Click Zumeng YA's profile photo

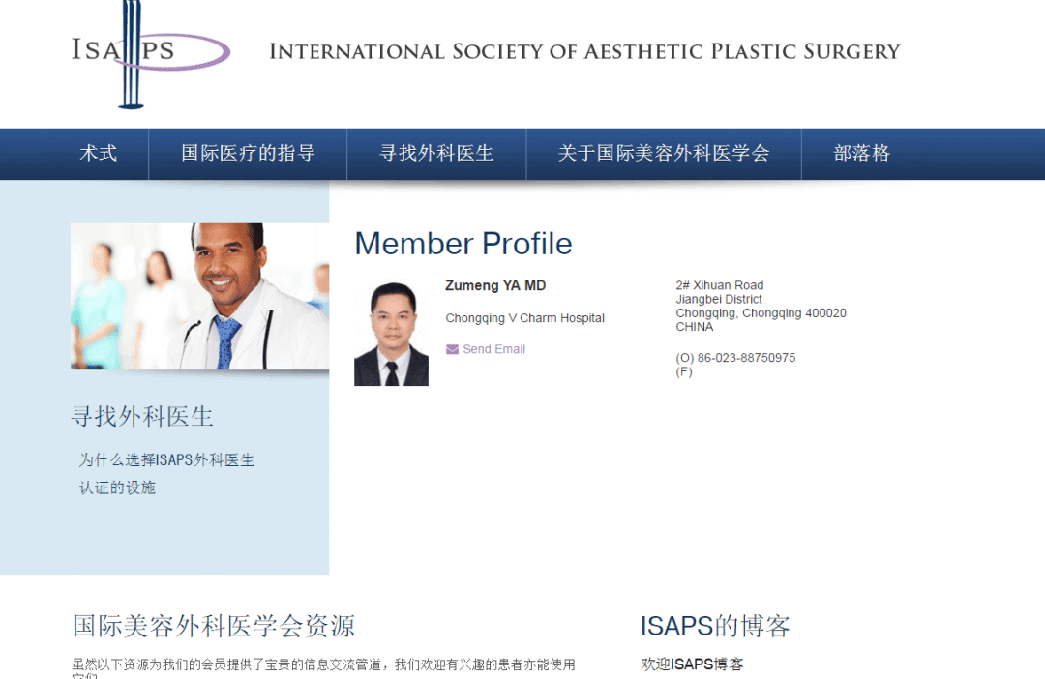[x=391, y=334]
